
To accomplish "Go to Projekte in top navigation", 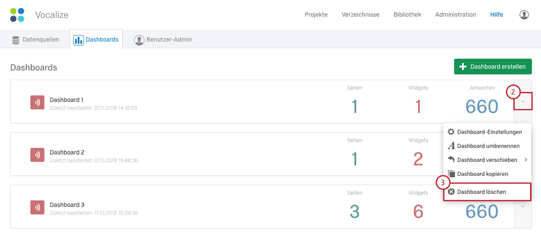I will [316, 15].
